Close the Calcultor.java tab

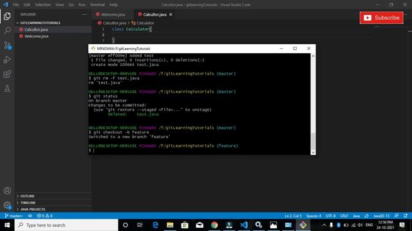point(171,14)
